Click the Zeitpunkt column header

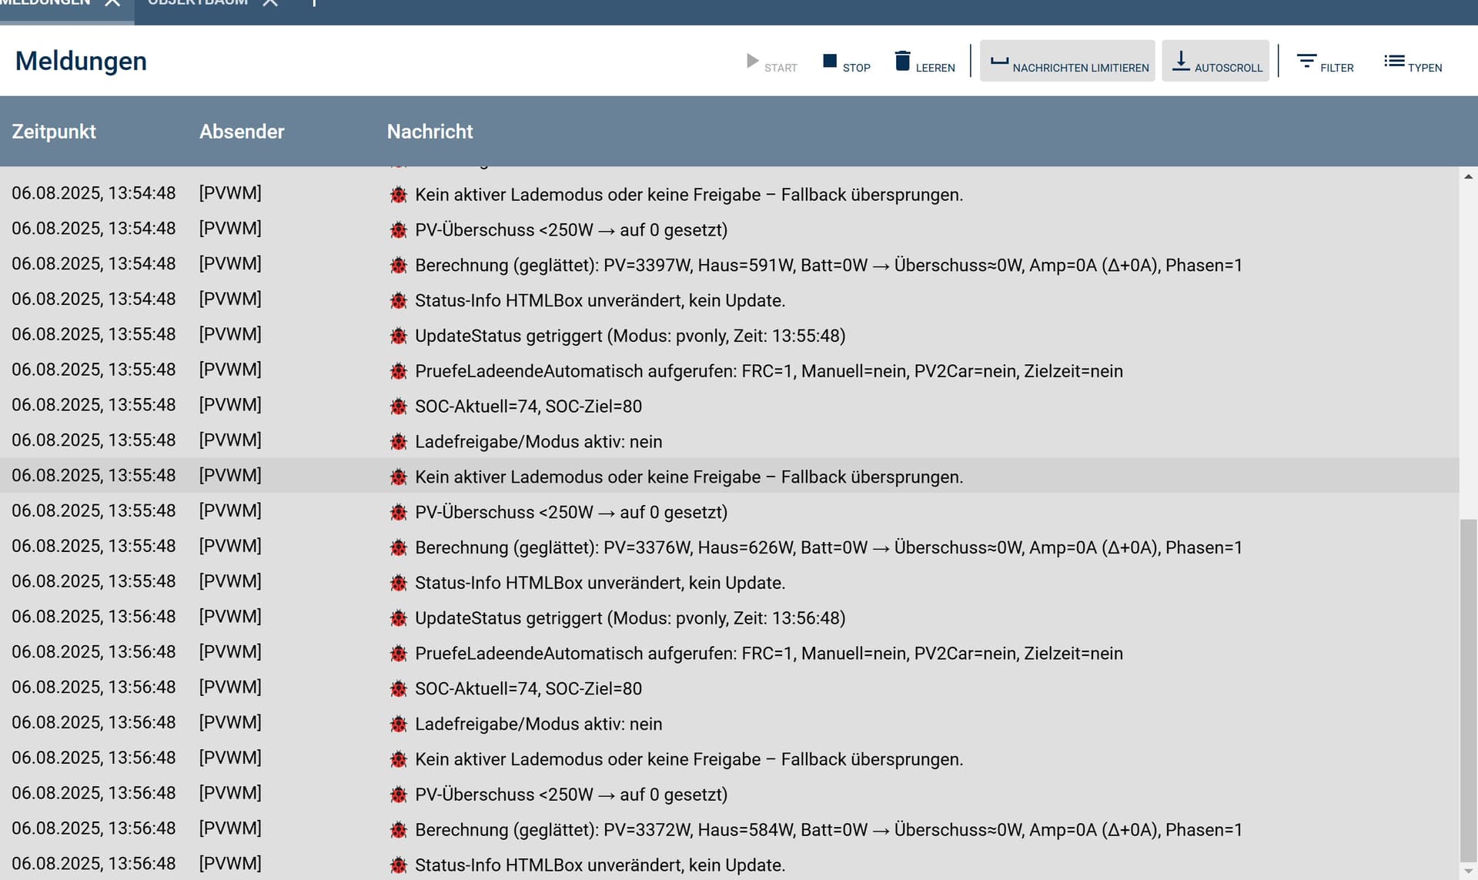coord(54,132)
